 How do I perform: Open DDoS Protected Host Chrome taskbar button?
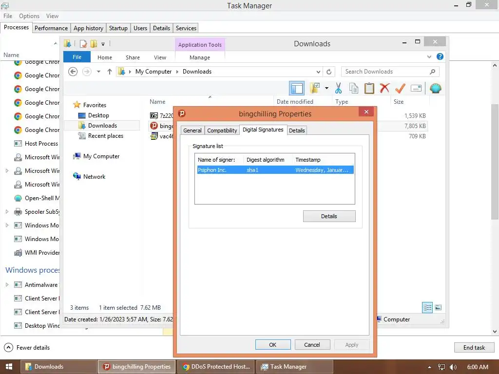pyautogui.click(x=216, y=367)
